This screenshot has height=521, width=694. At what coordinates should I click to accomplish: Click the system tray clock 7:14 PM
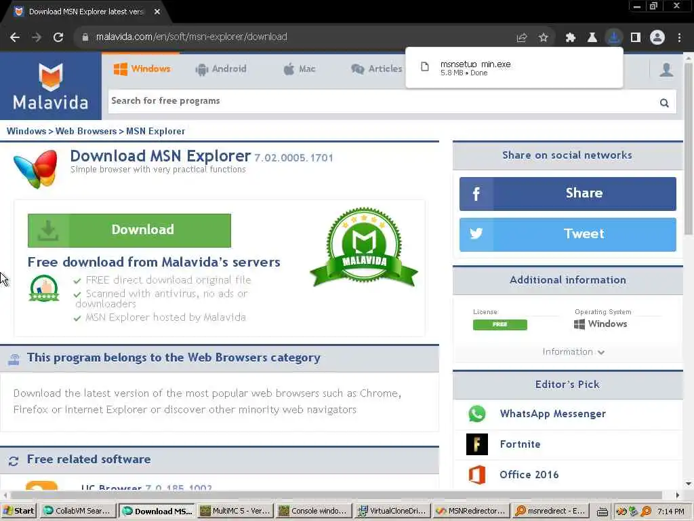[x=670, y=512]
